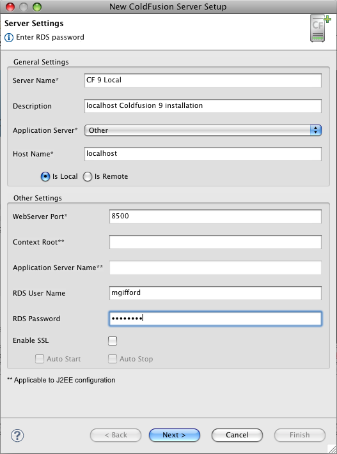Click the Other Settings group label
This screenshot has width=337, height=454.
38,198
